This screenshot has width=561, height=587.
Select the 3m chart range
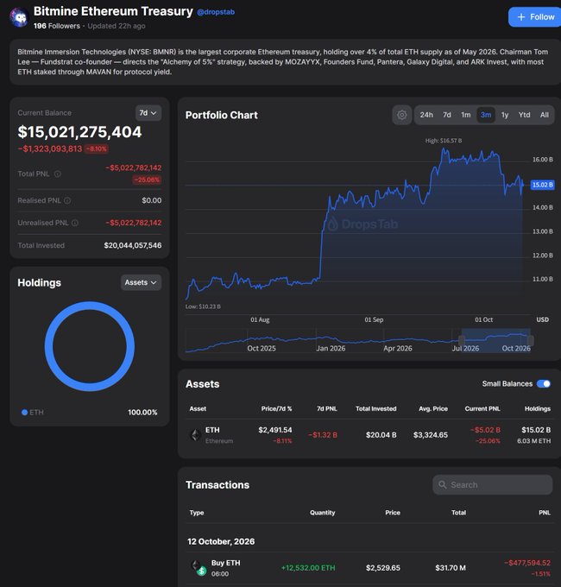click(x=486, y=115)
